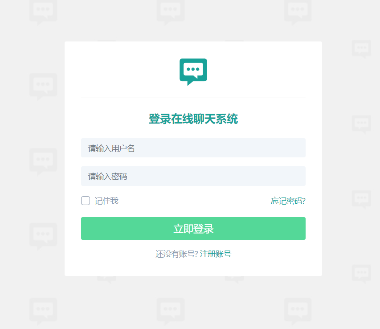Click faded chat watermark left of username field

pyautogui.click(x=43, y=162)
